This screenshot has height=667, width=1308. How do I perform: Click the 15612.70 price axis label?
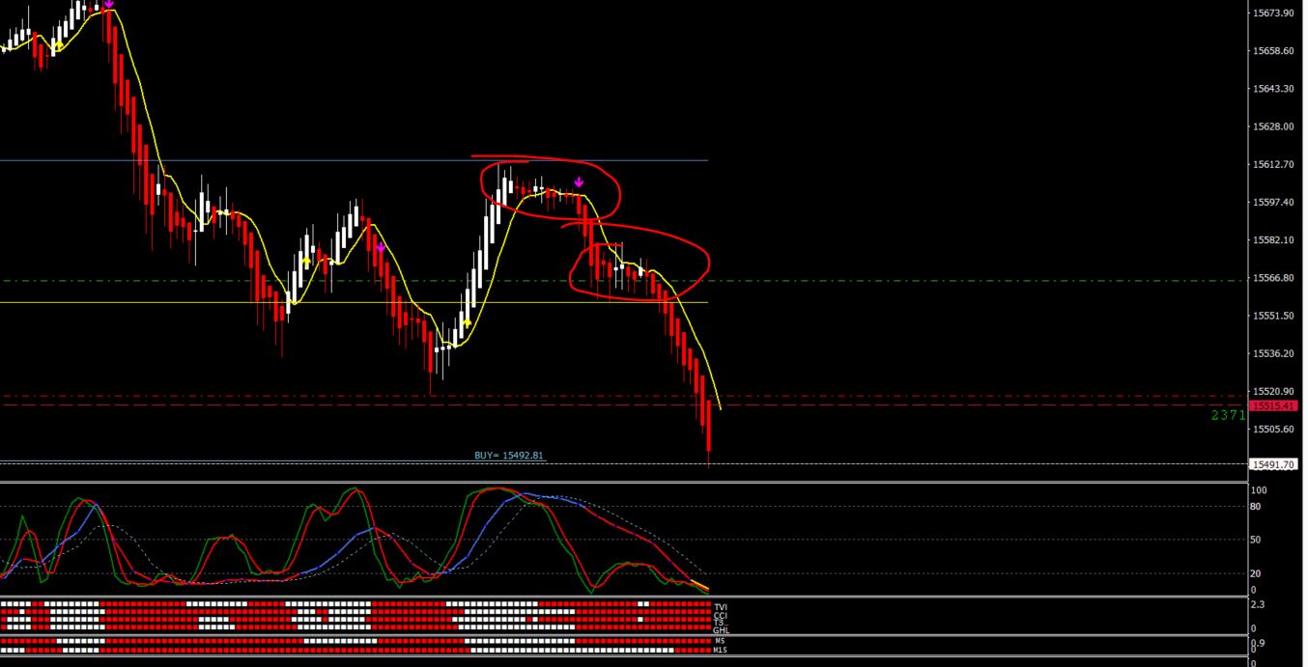(x=1272, y=164)
